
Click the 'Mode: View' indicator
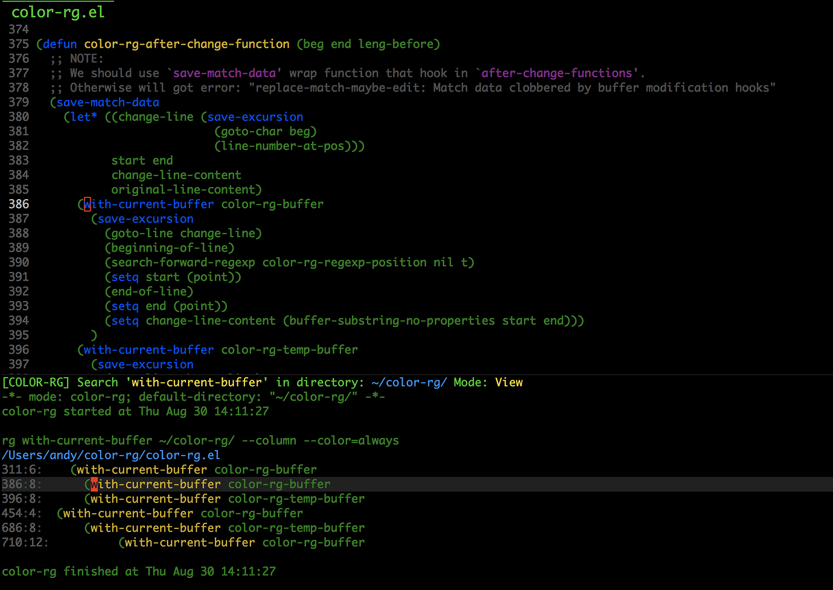click(488, 382)
